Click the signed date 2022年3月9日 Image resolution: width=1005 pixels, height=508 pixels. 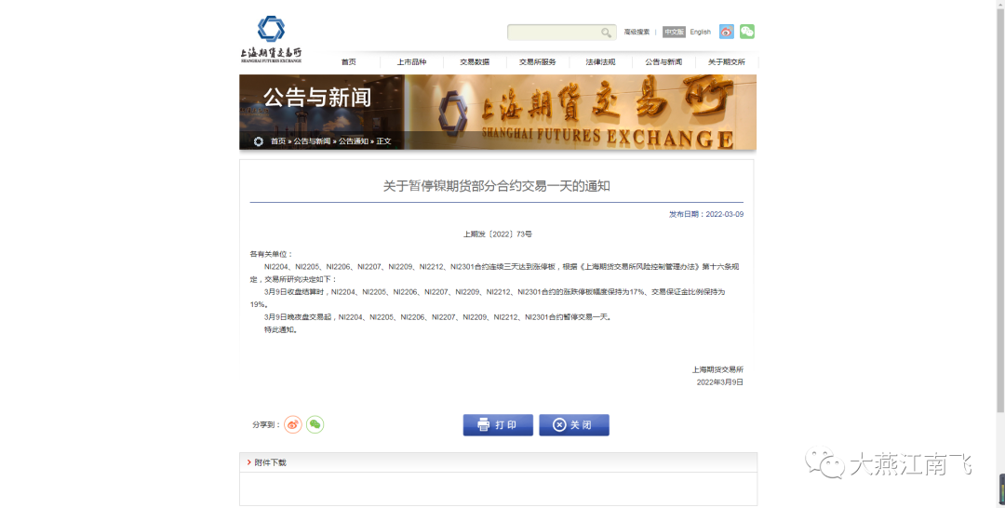point(719,382)
